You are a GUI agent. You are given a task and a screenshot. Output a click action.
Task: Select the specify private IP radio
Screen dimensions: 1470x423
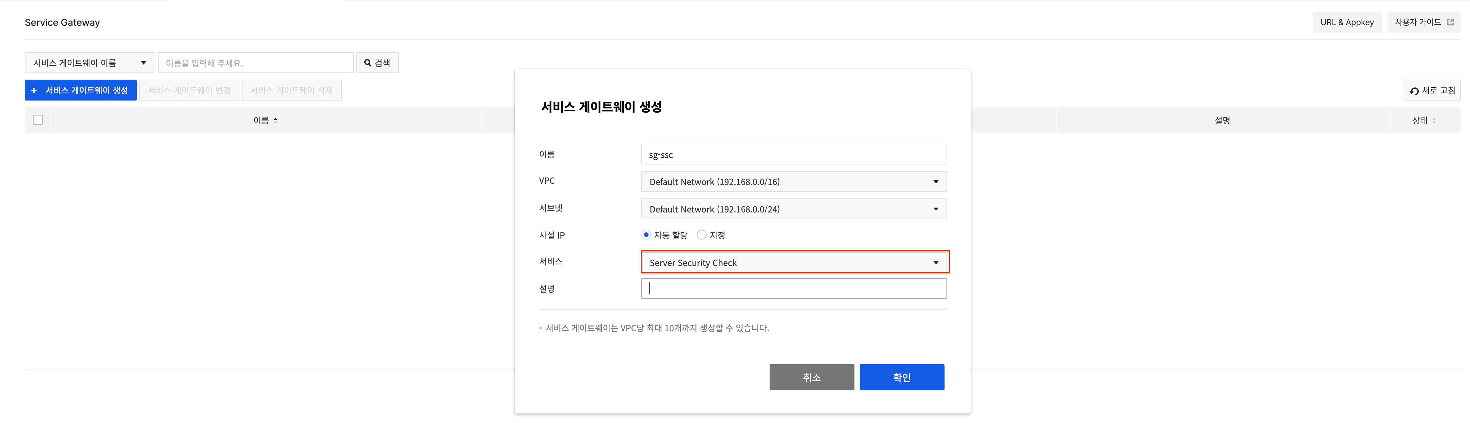pyautogui.click(x=701, y=235)
